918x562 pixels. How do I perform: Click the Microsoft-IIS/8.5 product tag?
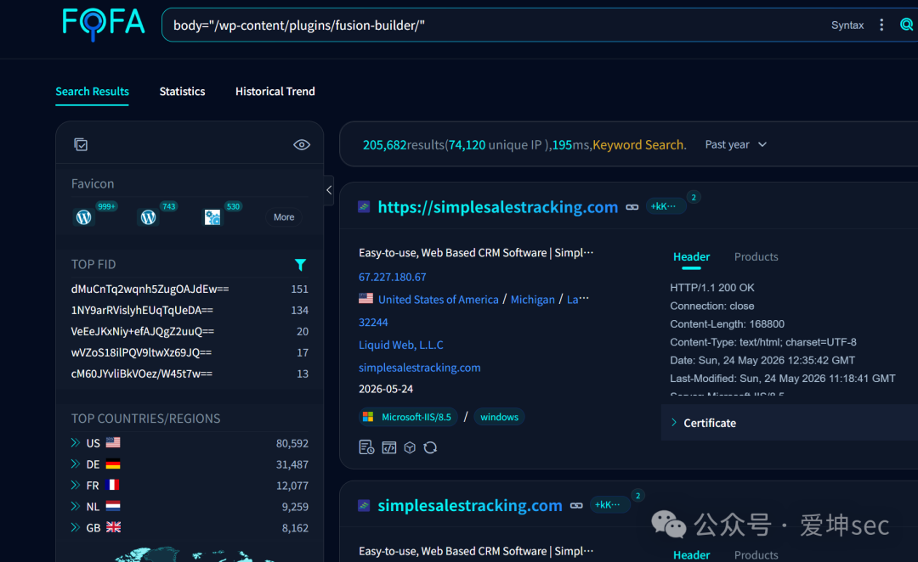(408, 417)
